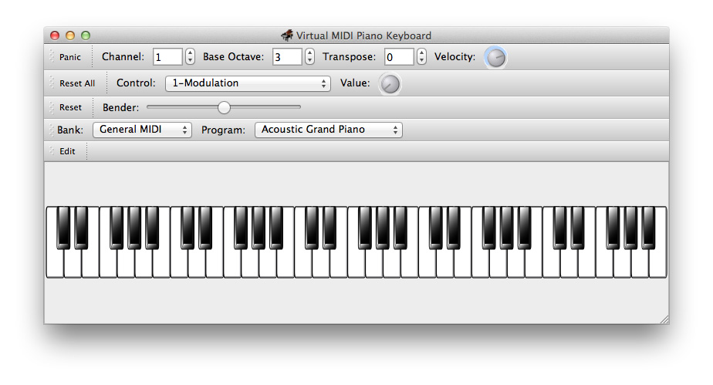Decrease Channel with the down stepper arrow

pos(190,60)
